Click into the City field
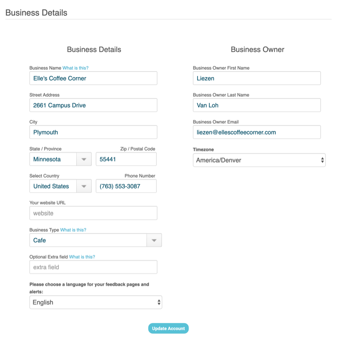This screenshot has height=340, width=337. pos(93,132)
